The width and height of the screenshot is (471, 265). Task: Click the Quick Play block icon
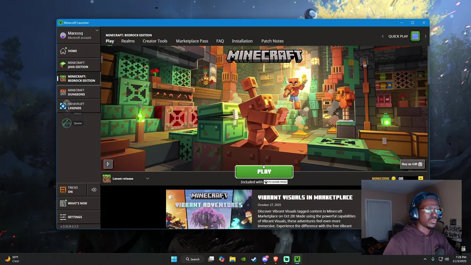point(415,36)
